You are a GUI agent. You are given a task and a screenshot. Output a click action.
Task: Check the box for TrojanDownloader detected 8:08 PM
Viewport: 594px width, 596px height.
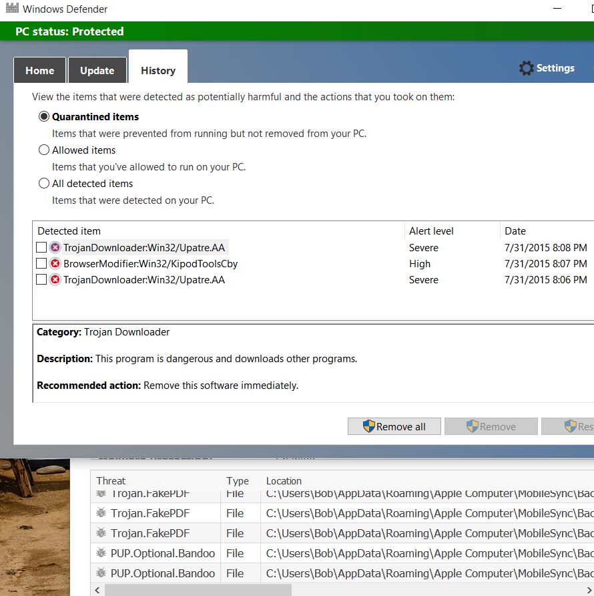(x=41, y=247)
